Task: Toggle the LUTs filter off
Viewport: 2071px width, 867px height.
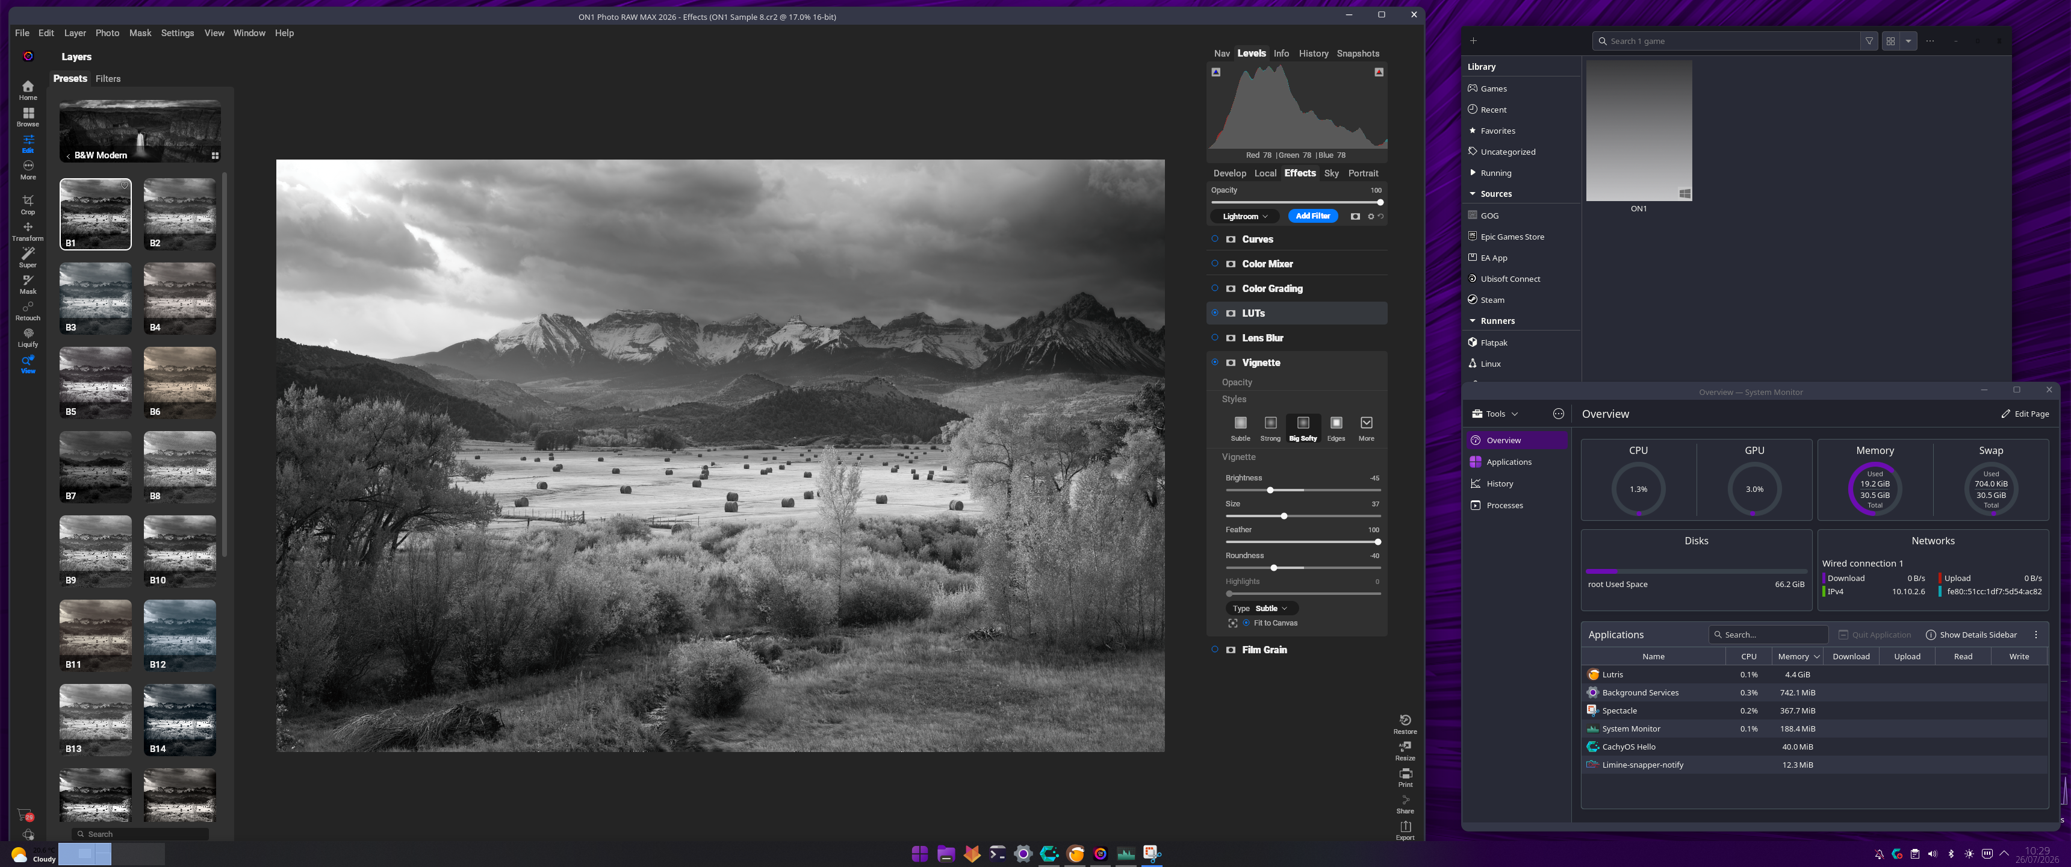Action: [x=1215, y=313]
